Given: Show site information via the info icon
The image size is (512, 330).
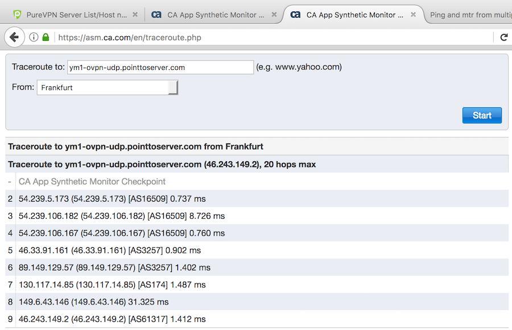Looking at the screenshot, I should click(34, 37).
